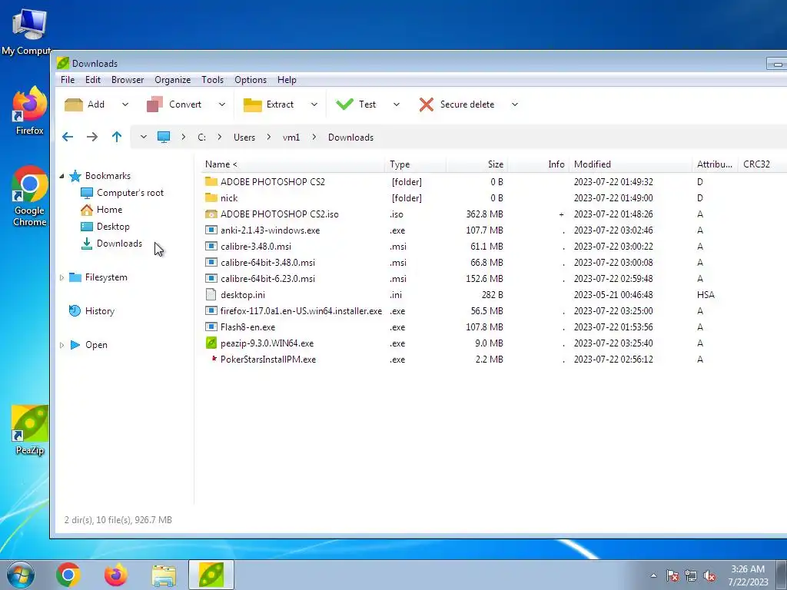Click the taskbar clock showing 3:26 AM
787x590 pixels.
[749, 575]
